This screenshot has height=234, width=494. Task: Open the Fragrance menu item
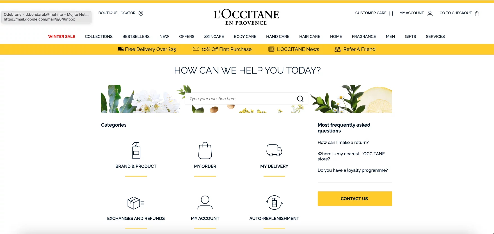[x=364, y=36]
